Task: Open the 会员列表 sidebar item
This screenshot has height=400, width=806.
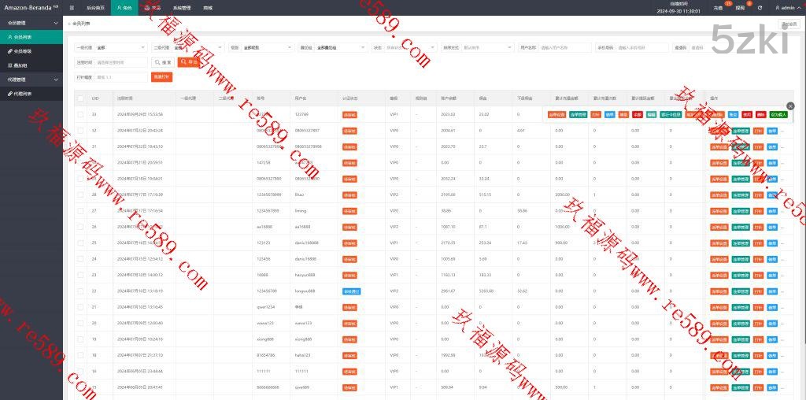Action: tap(31, 37)
